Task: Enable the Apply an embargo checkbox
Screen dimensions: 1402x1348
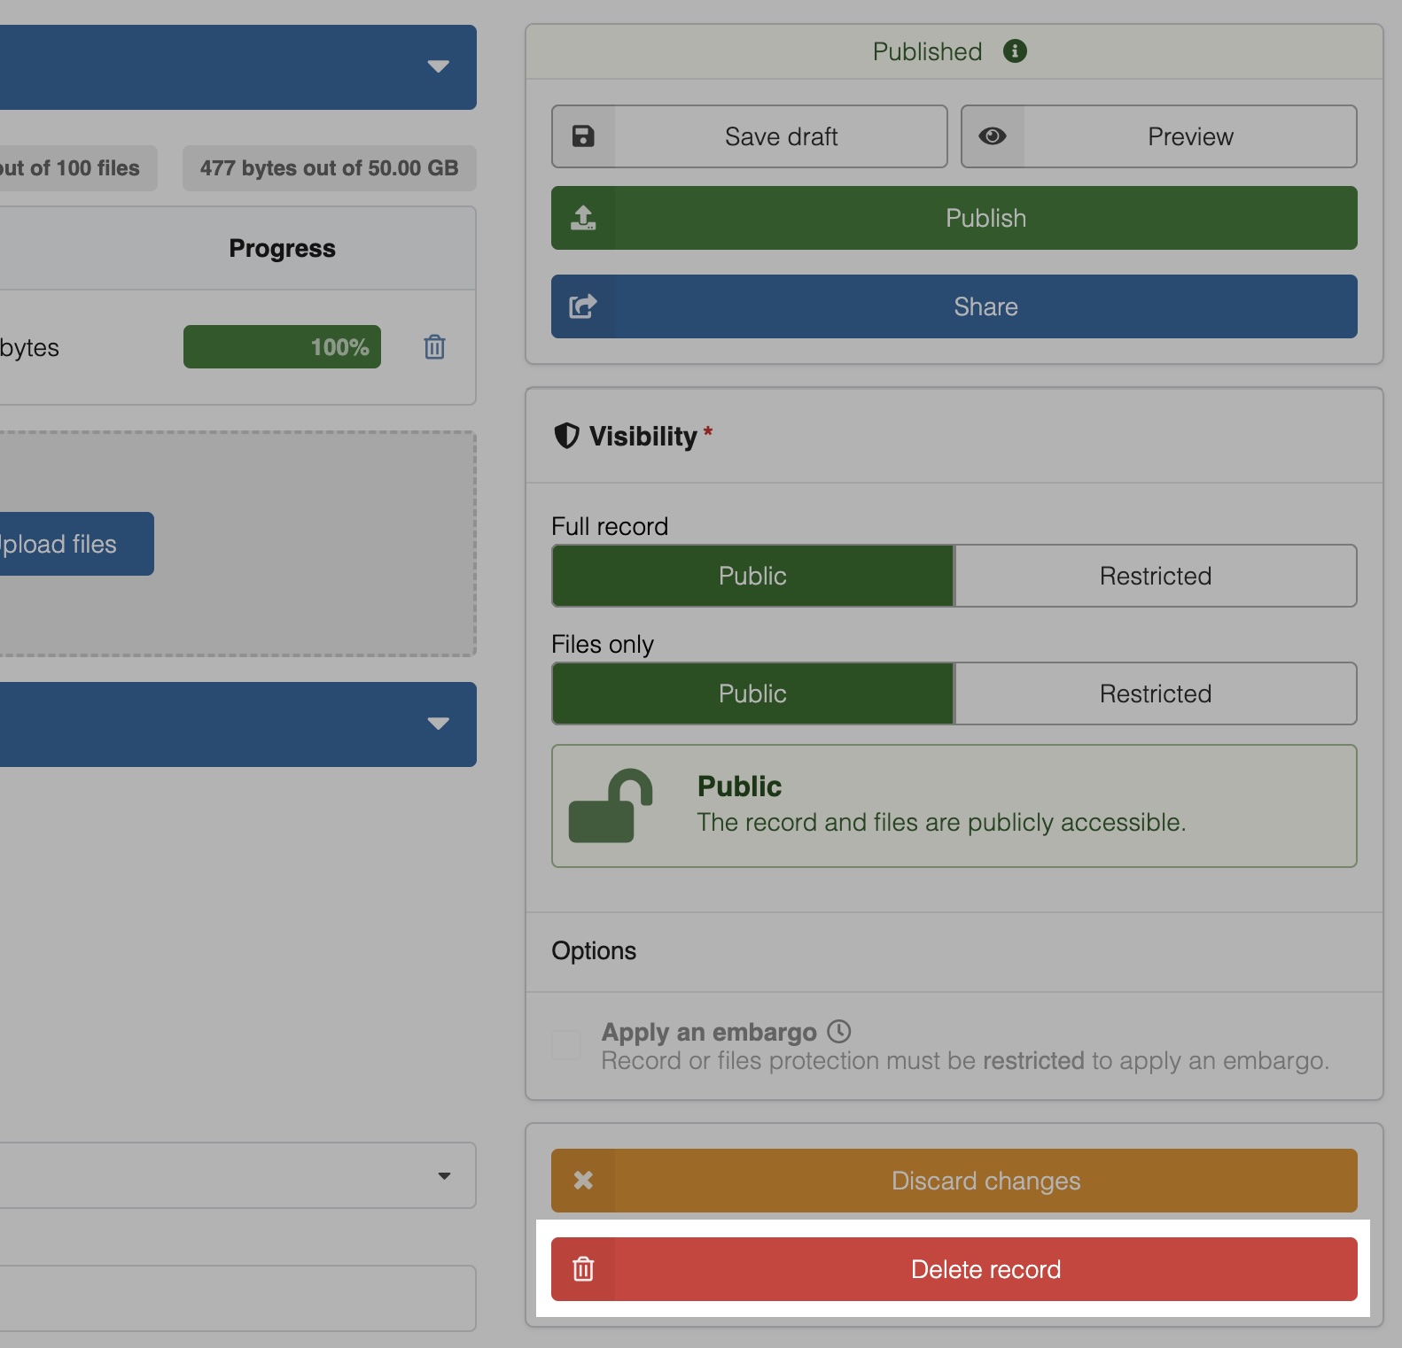Action: point(565,1045)
